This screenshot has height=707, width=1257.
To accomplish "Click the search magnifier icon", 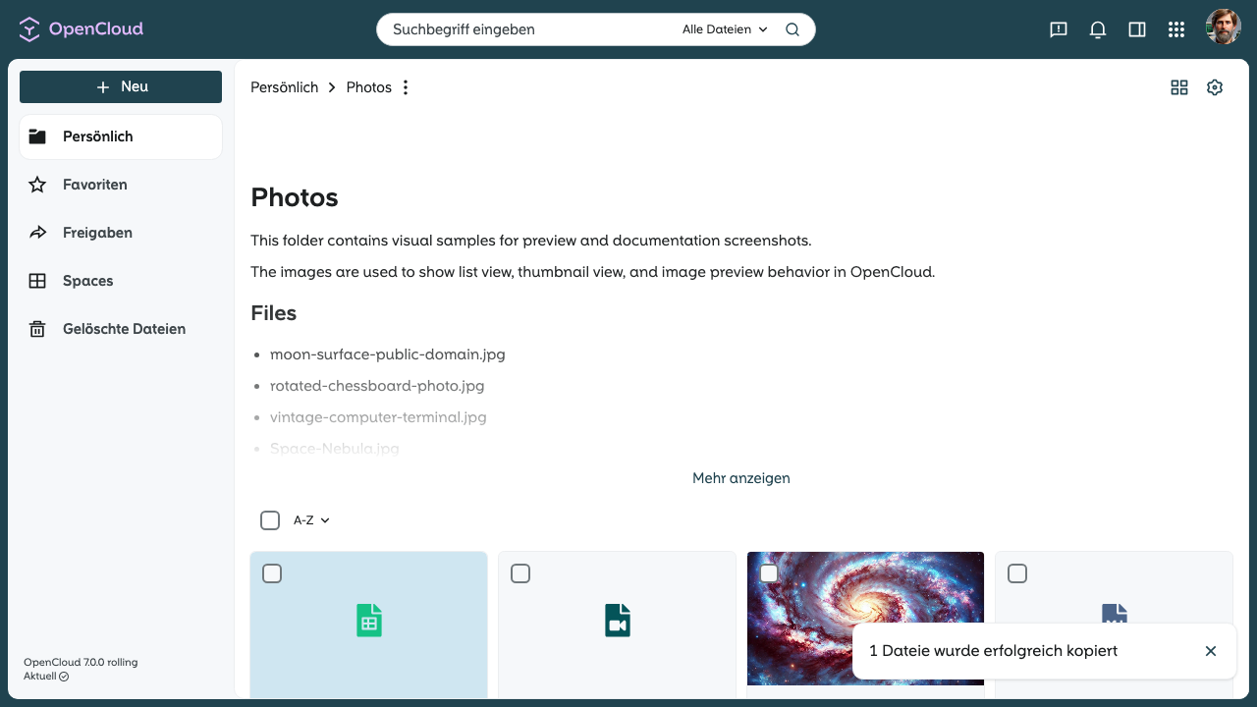I will [x=792, y=29].
